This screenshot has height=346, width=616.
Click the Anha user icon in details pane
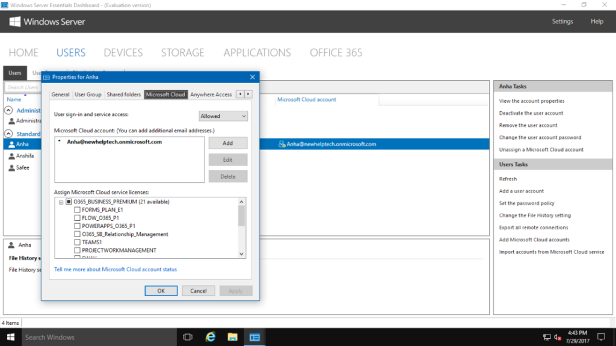pos(11,245)
